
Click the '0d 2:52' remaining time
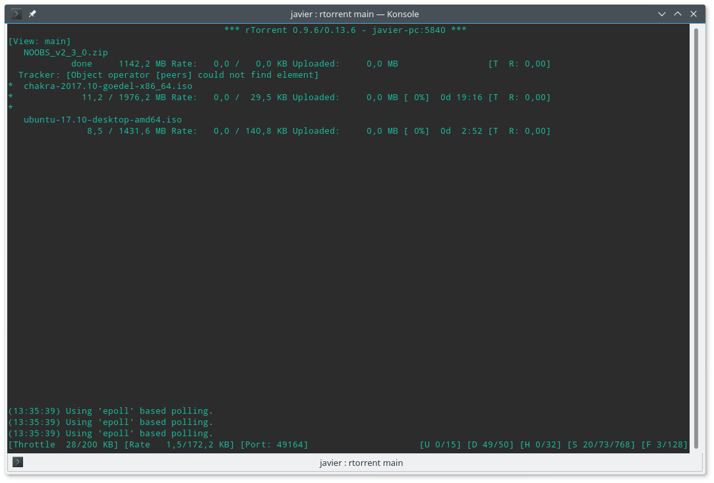click(x=461, y=131)
